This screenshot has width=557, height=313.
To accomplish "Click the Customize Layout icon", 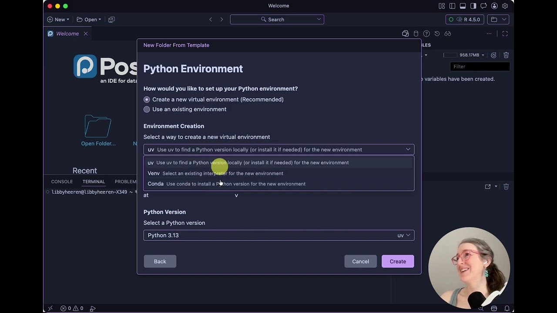I will click(x=442, y=6).
